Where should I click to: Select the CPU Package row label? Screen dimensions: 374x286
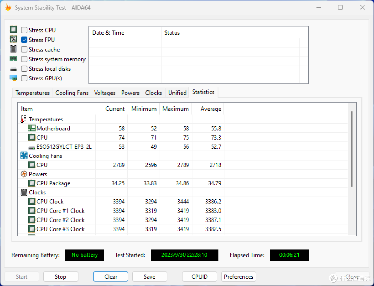(x=53, y=183)
